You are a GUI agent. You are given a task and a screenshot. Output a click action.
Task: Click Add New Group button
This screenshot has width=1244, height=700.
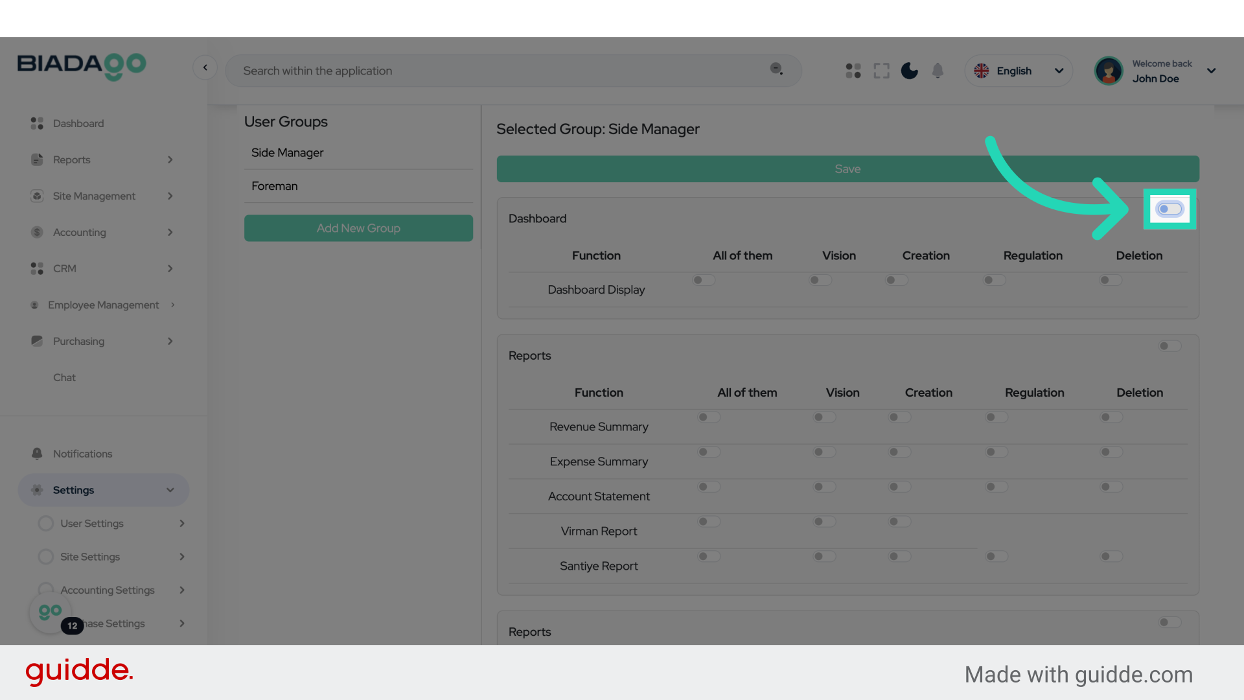[358, 228]
